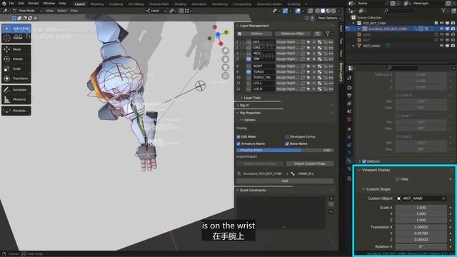Adjust the Property Width slider

285,151
